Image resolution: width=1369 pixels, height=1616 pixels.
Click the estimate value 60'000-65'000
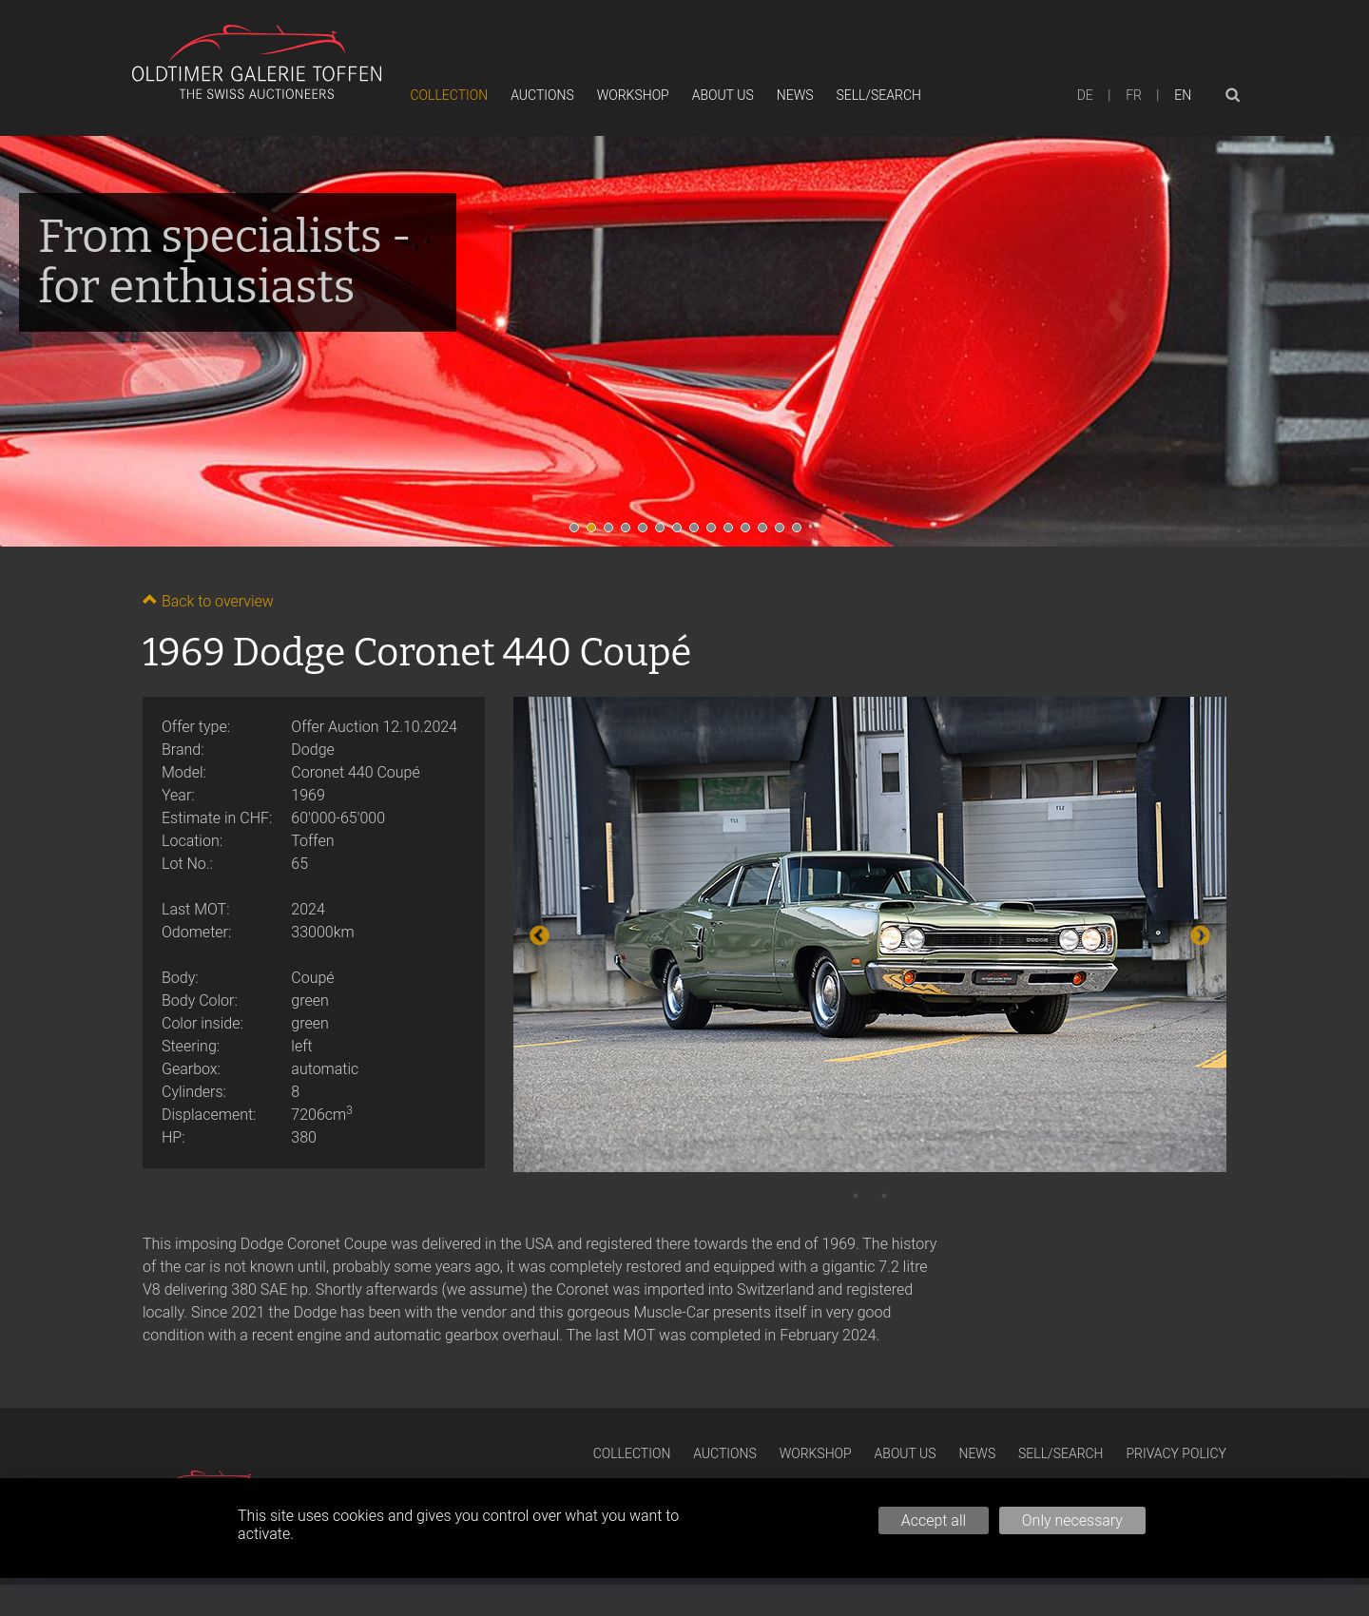pos(337,818)
